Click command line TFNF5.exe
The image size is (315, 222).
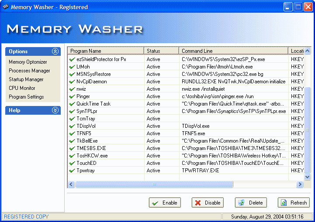click(193, 133)
